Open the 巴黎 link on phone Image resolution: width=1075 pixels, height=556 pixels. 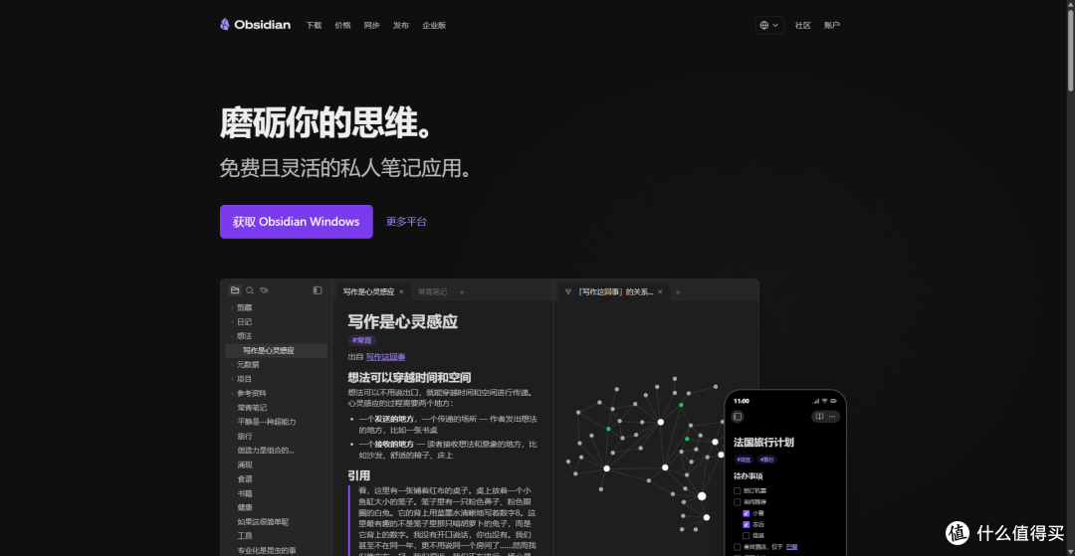792,547
